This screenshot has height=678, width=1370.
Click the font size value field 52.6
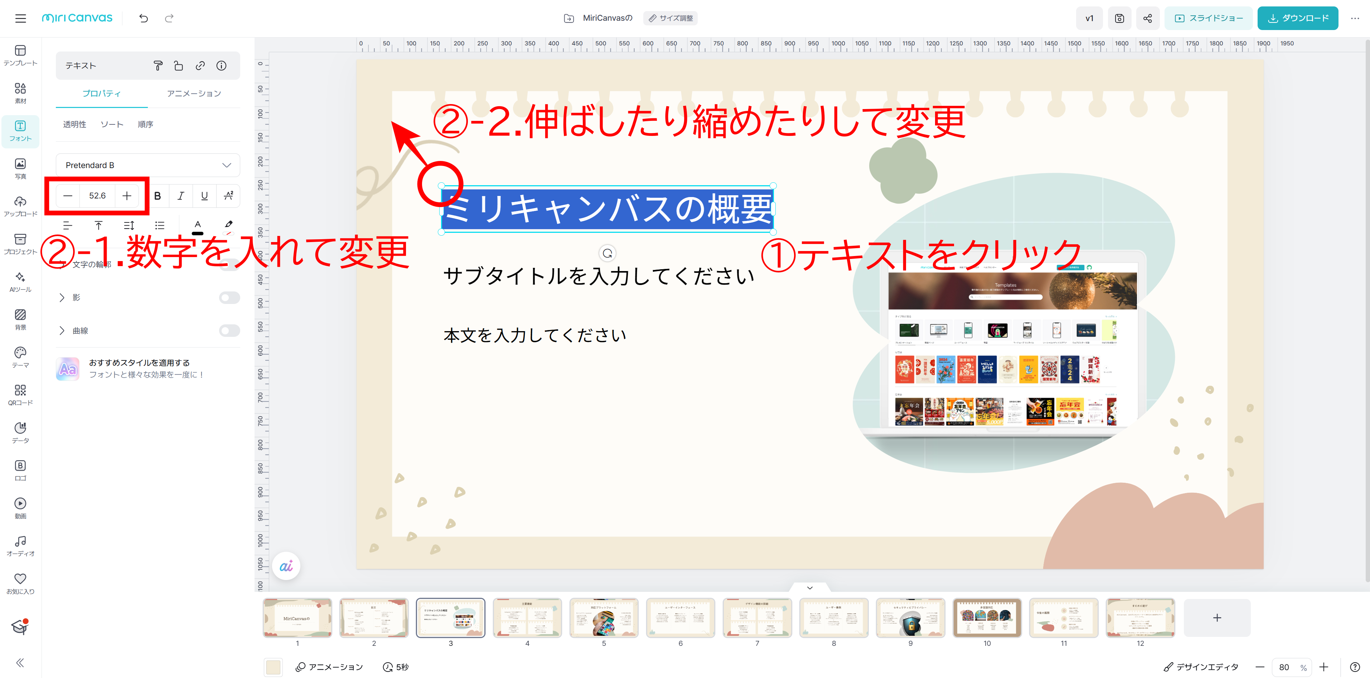[x=97, y=196]
